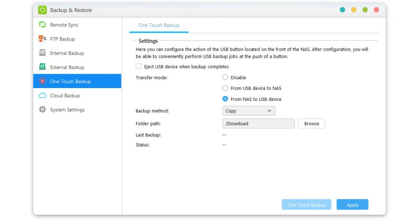Enable Eject USB device when backup completes
Viewport: 419px width, 220px height.
[139, 66]
